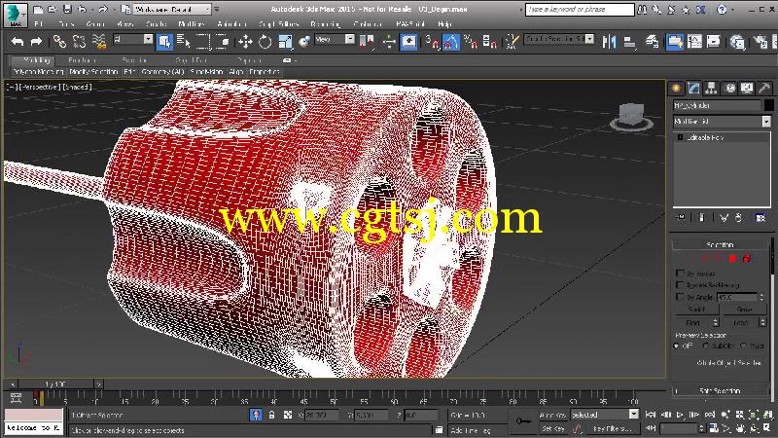The height and width of the screenshot is (438, 778).
Task: Click the Shrink selection button
Action: 696,309
